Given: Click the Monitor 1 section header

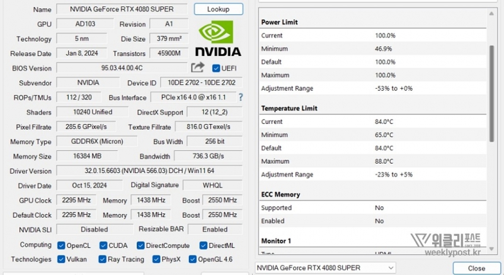Looking at the screenshot, I should click(x=276, y=240).
